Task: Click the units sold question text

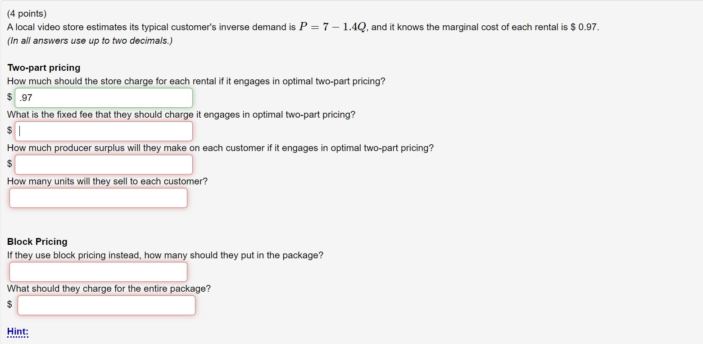Action: 107,181
